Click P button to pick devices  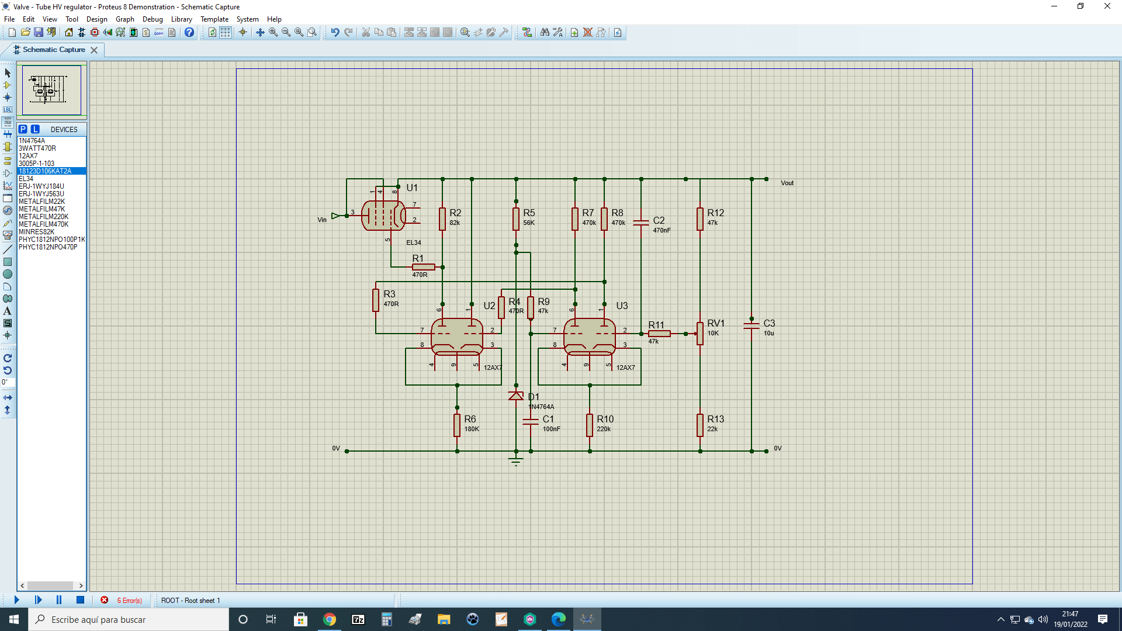[23, 129]
